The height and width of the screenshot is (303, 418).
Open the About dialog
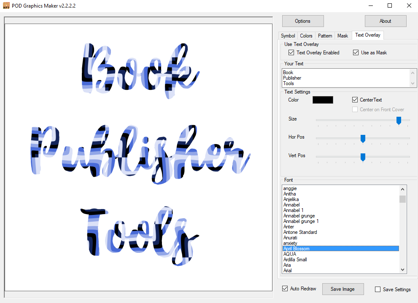(x=386, y=21)
